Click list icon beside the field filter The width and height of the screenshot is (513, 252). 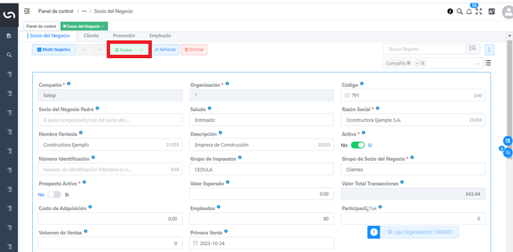(488, 63)
